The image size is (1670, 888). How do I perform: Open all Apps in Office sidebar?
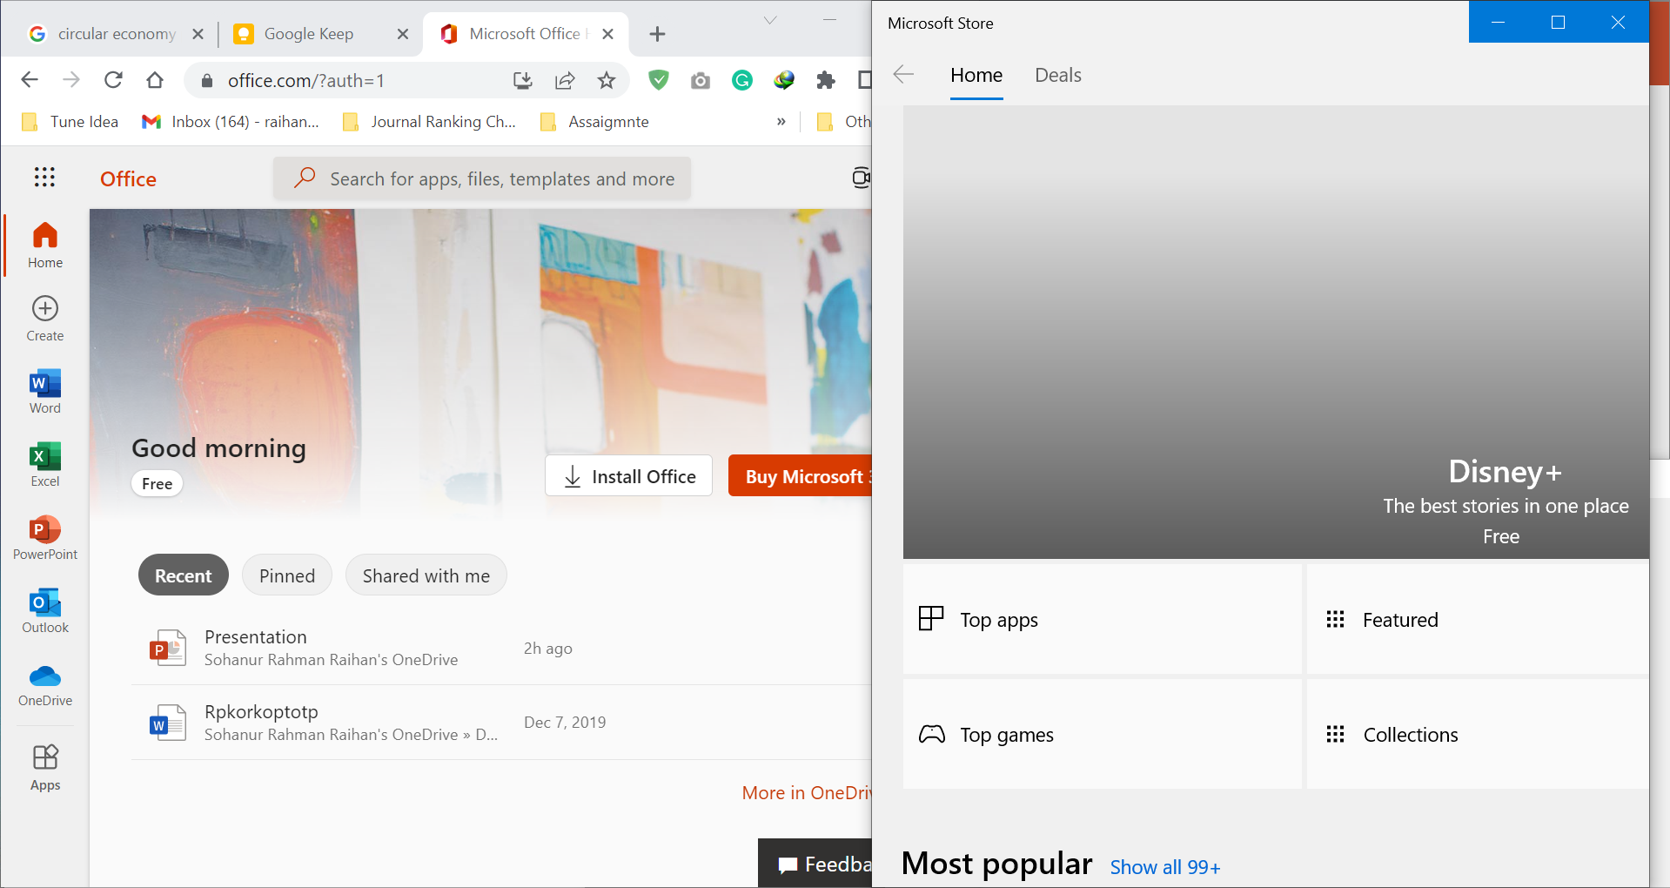45,768
